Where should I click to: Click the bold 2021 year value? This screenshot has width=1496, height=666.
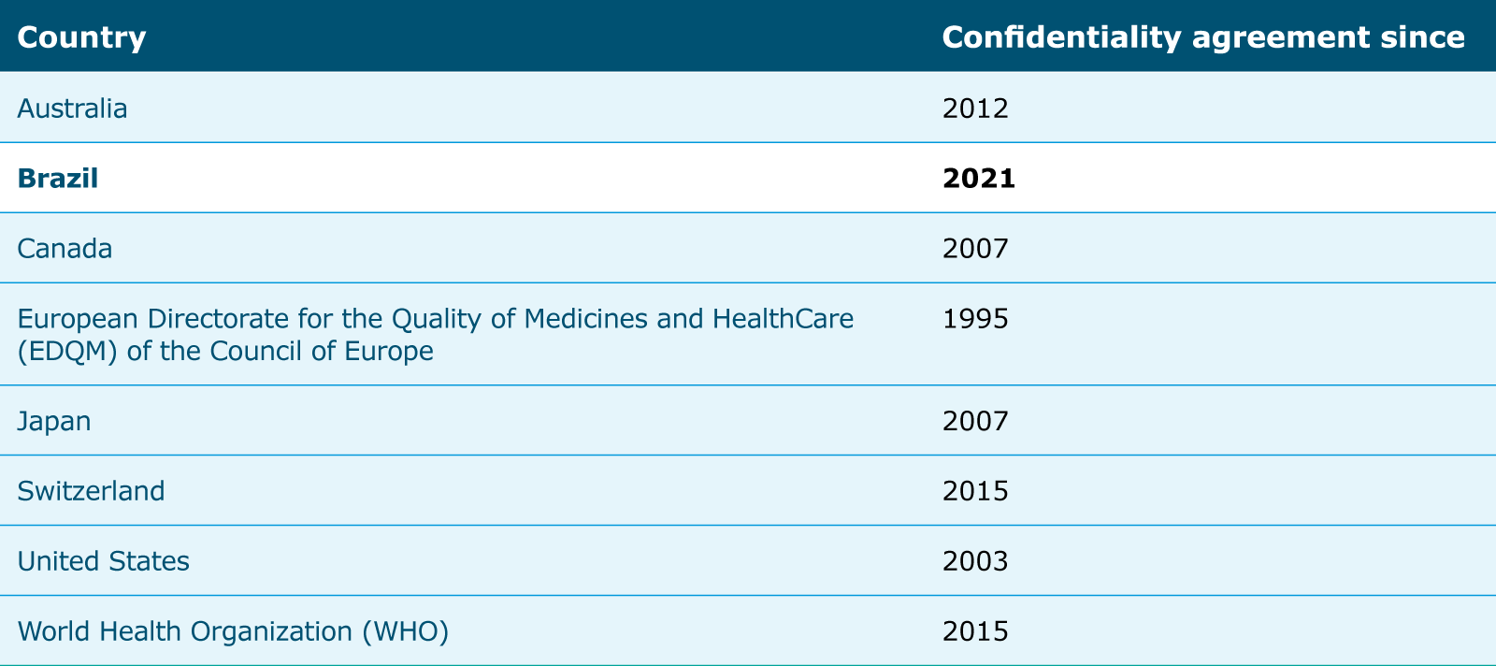click(978, 179)
